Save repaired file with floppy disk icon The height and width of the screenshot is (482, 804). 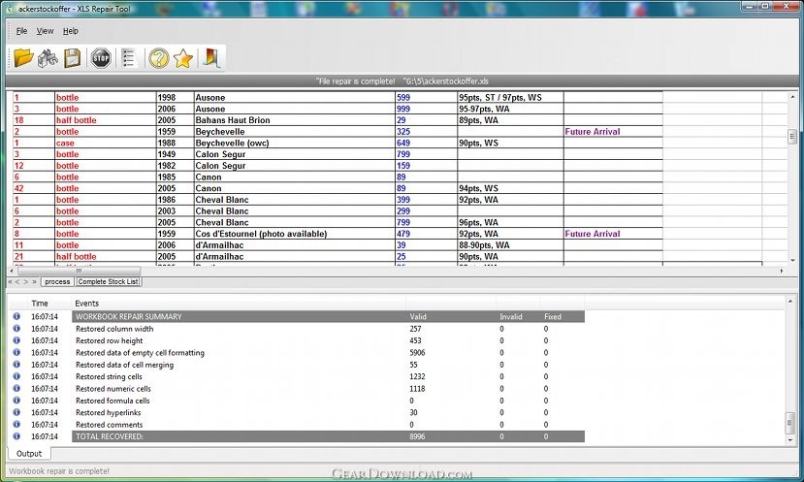[73, 58]
